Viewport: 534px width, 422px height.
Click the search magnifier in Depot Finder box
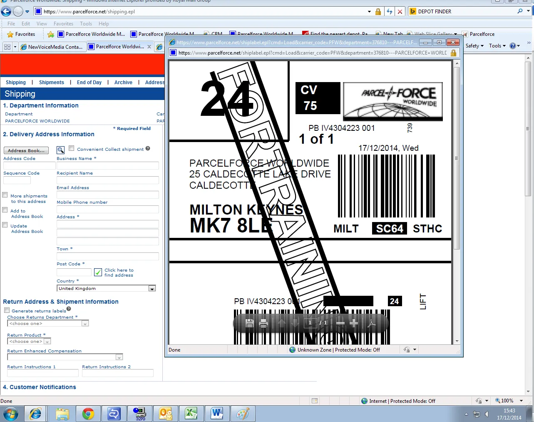(520, 11)
